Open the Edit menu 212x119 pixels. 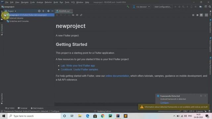[x=12, y=2]
